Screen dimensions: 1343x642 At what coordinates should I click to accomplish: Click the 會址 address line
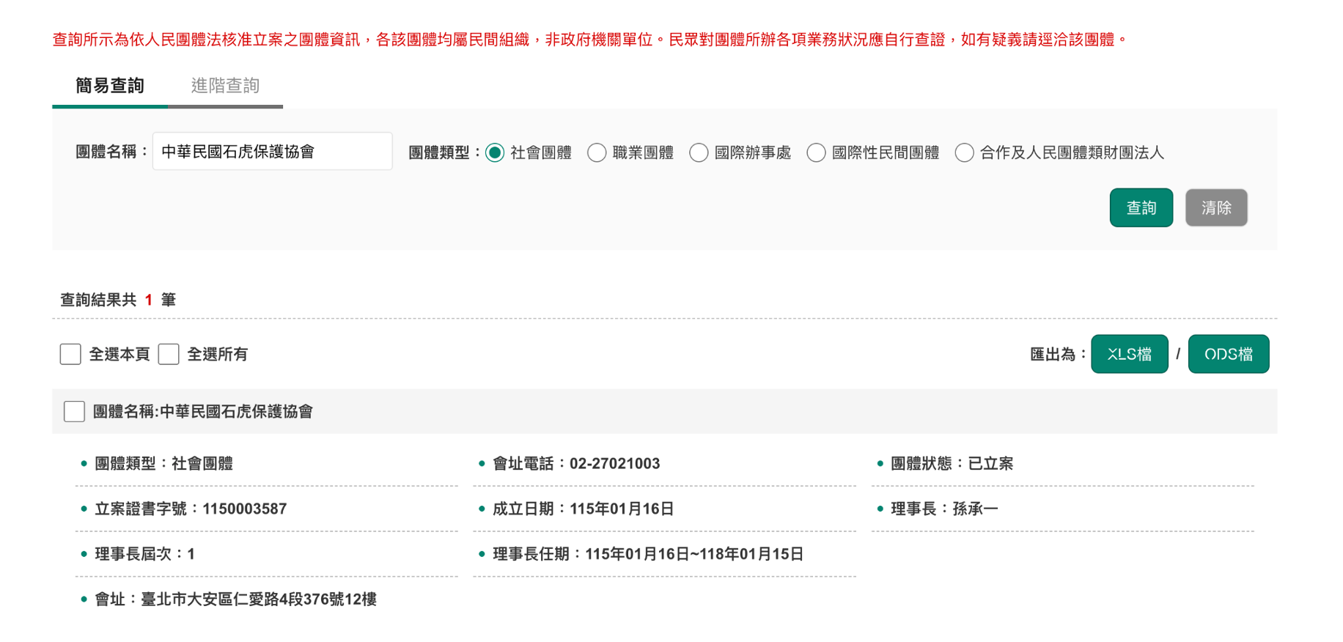(x=258, y=599)
